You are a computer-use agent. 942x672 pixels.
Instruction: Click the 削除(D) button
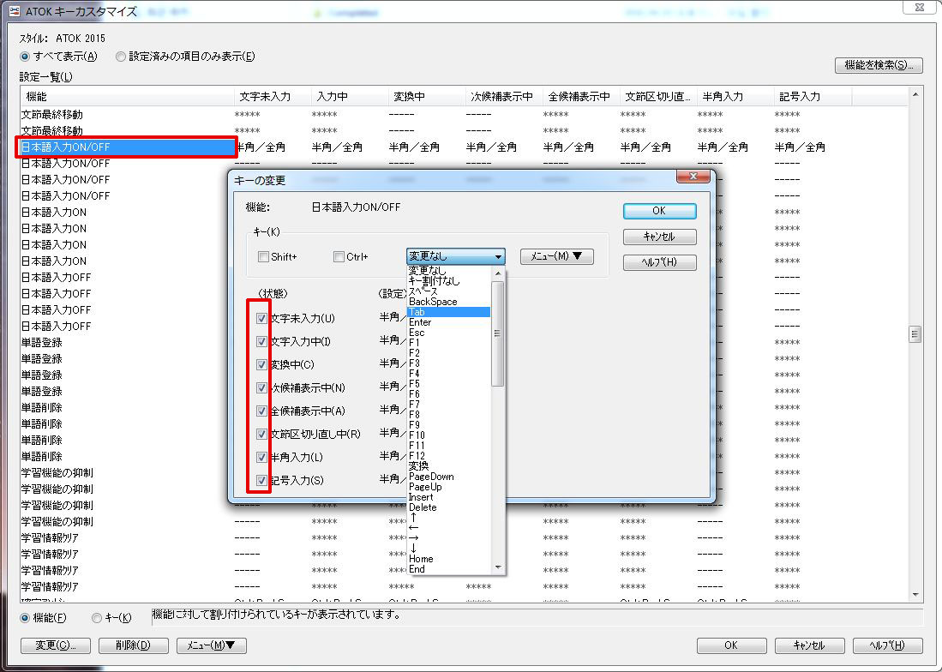pos(134,645)
